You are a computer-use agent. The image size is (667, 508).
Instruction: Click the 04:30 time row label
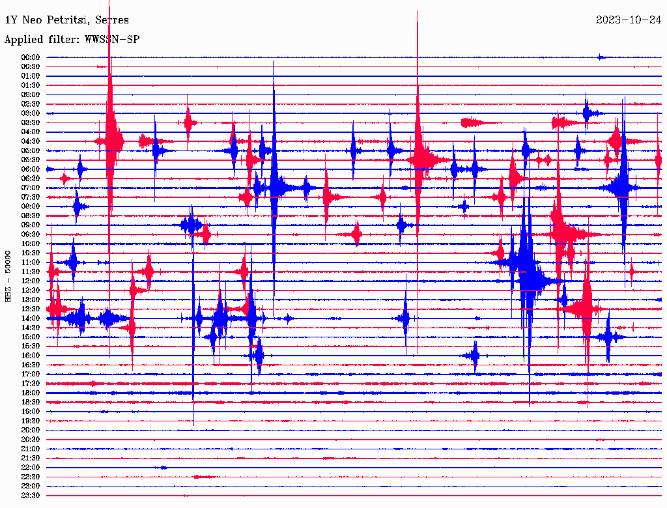(x=31, y=141)
